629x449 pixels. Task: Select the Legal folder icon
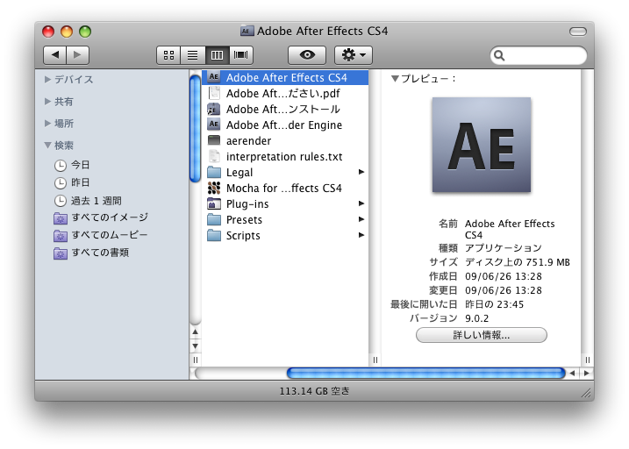pos(214,173)
